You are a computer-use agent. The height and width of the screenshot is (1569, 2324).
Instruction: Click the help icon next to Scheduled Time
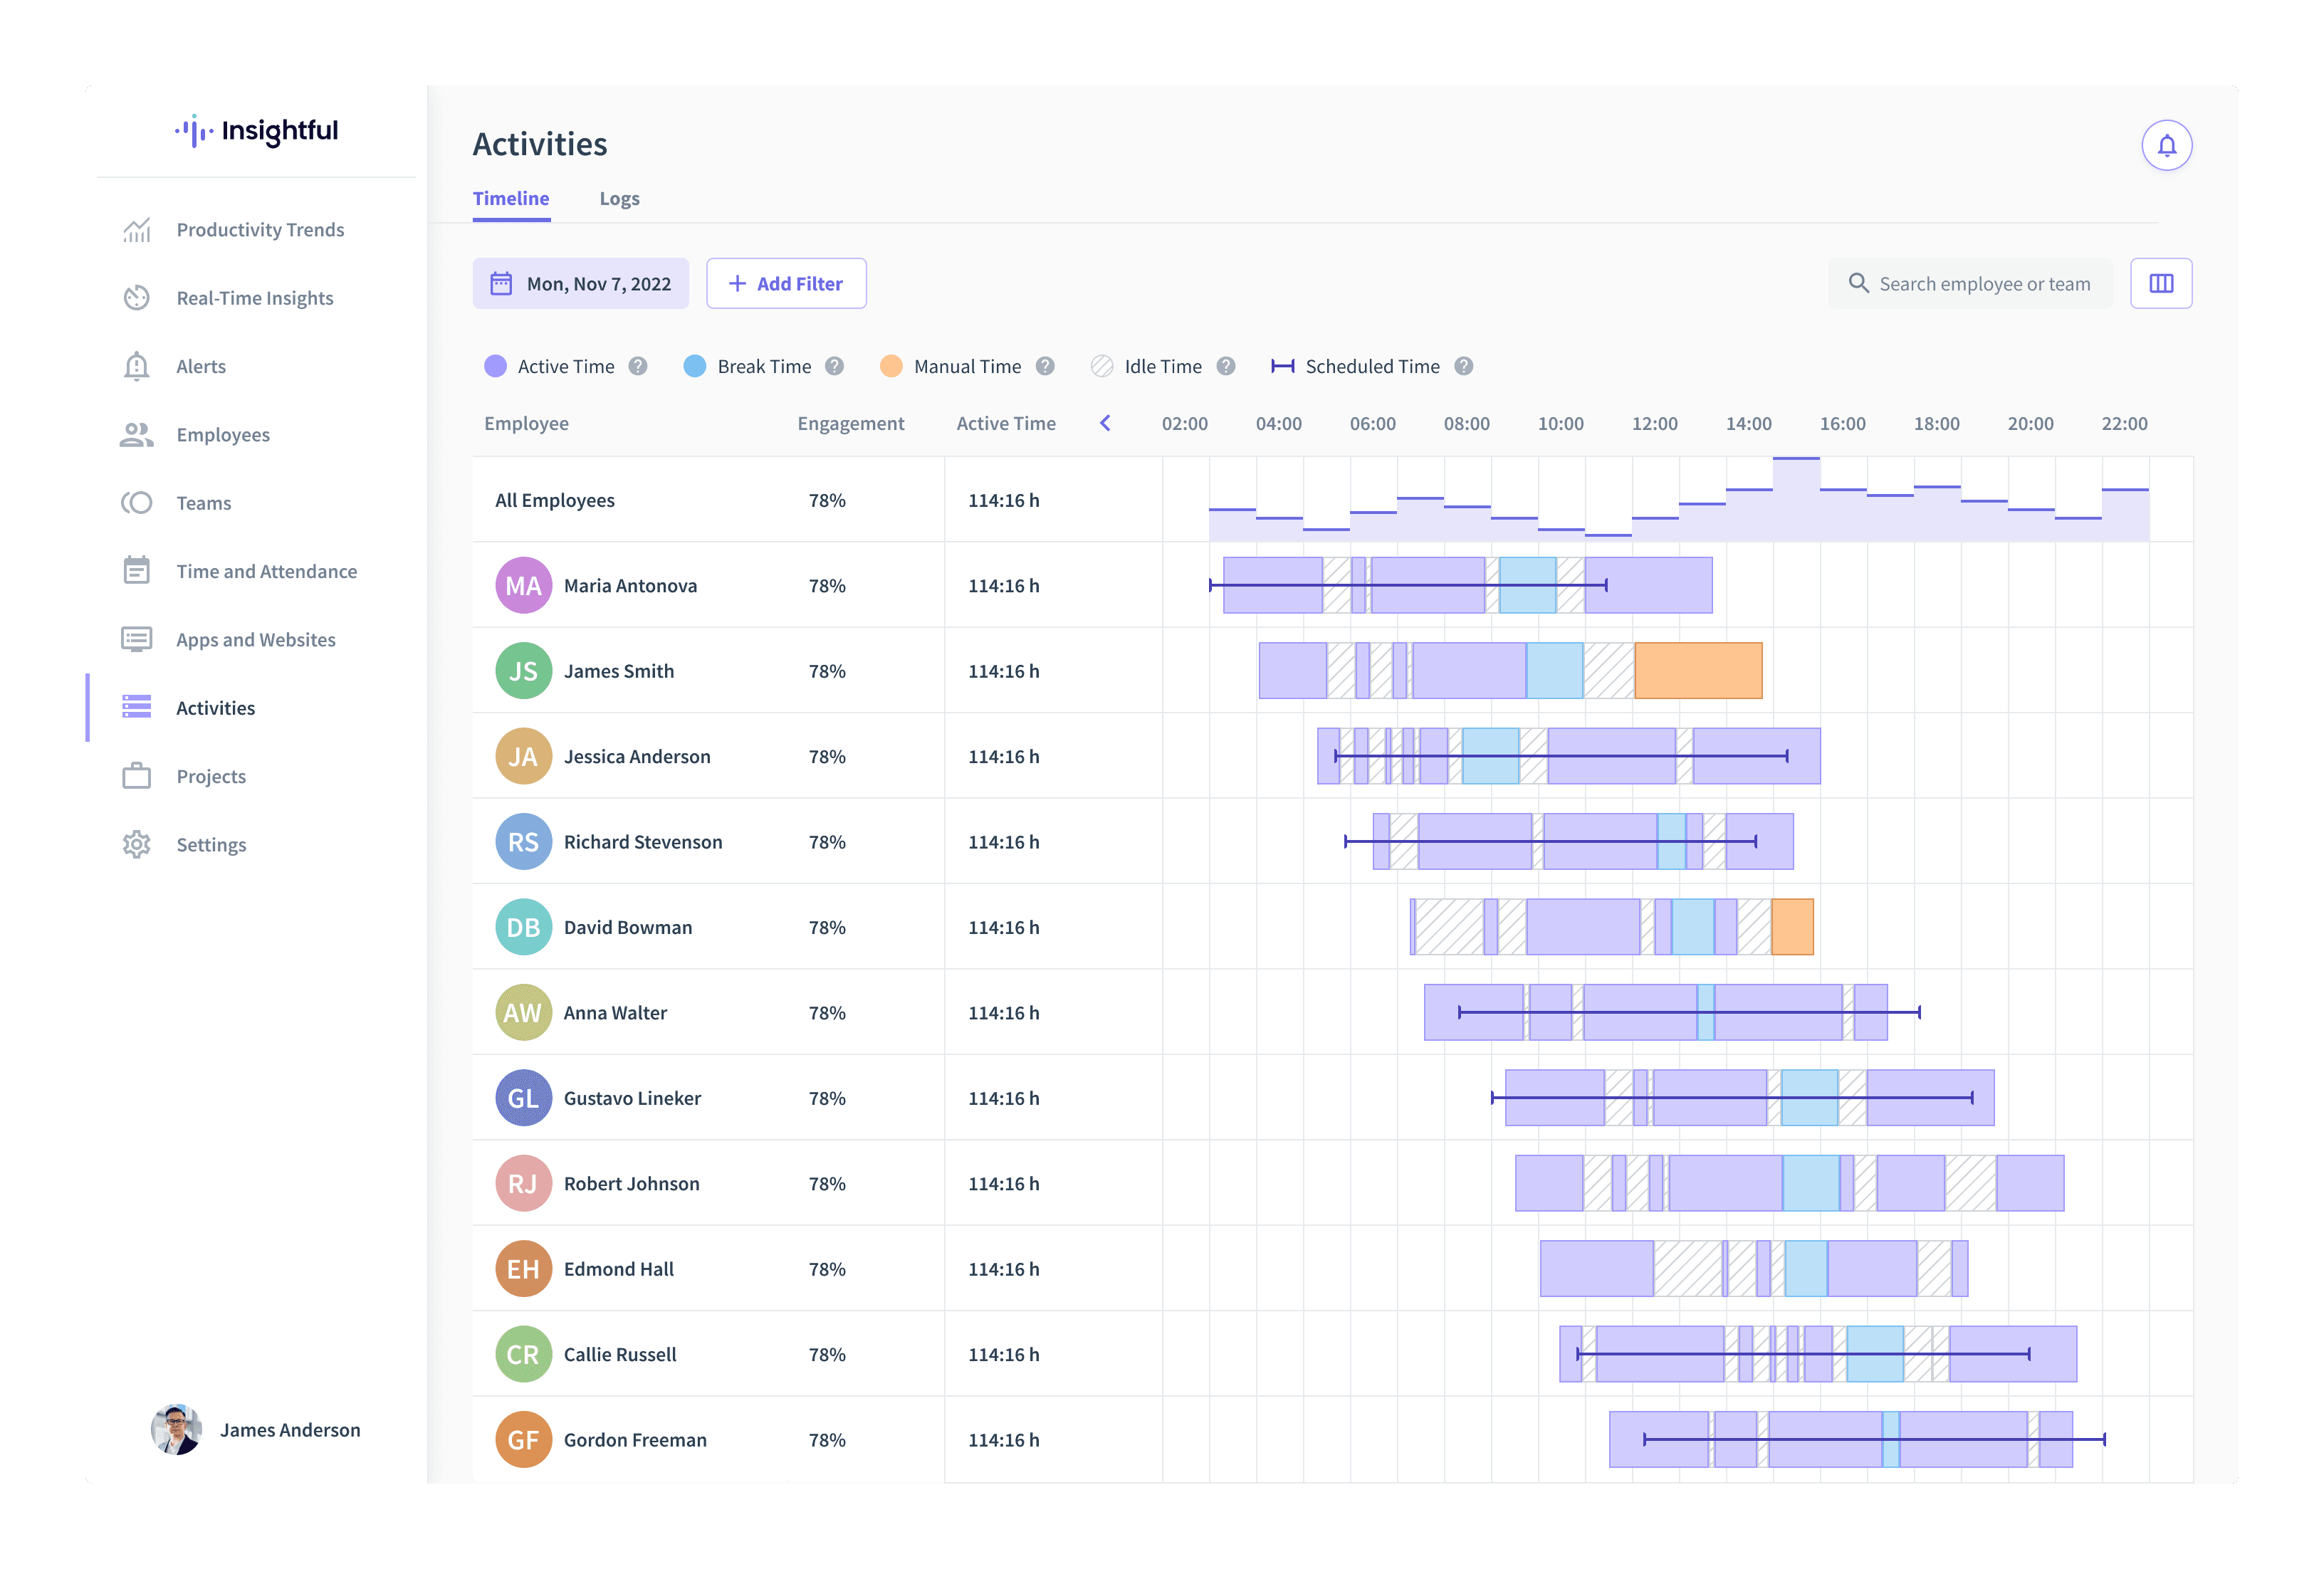(1463, 366)
